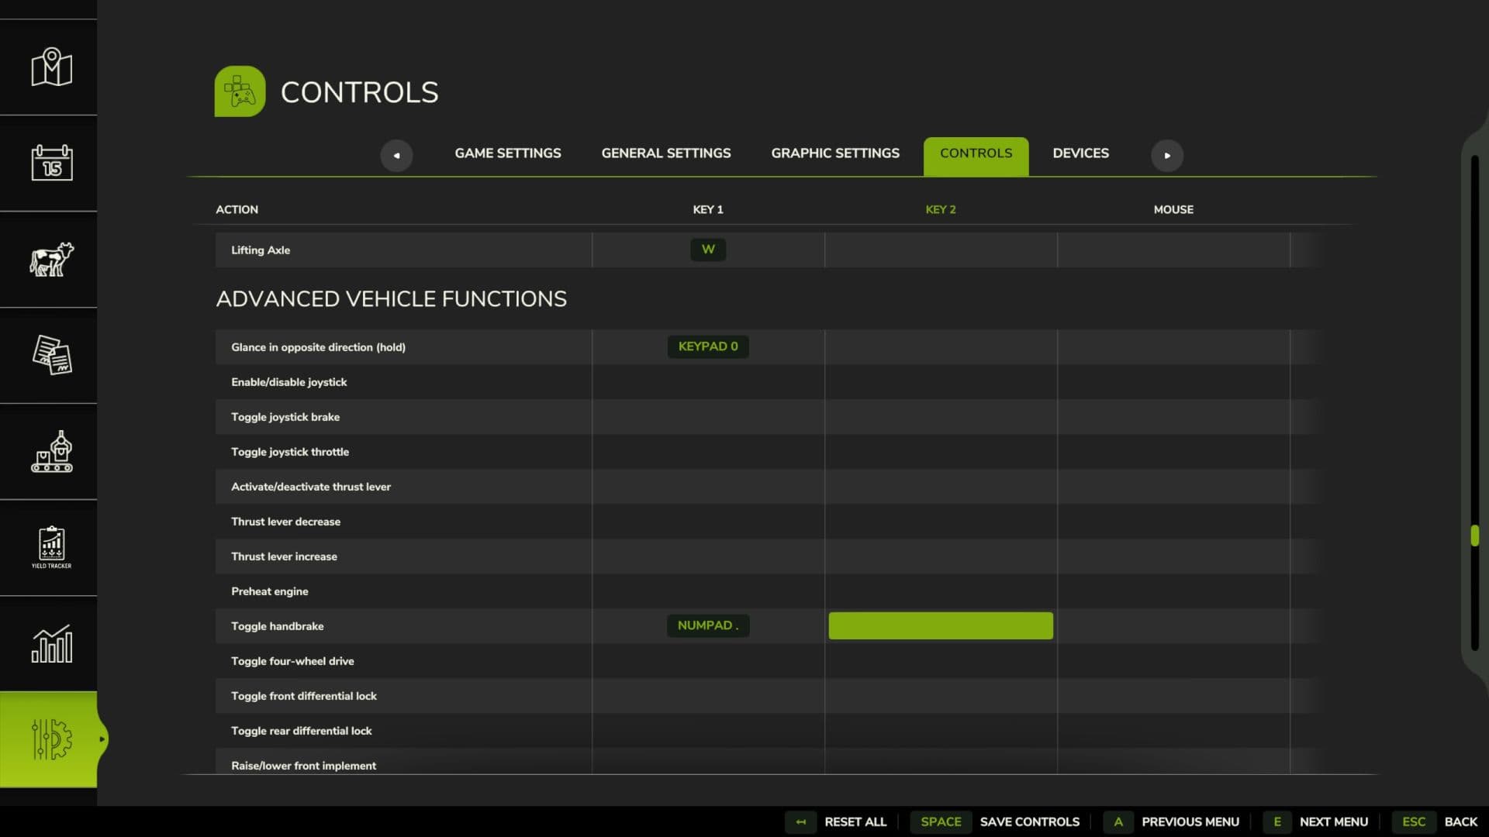Viewport: 1489px width, 837px height.
Task: Click the right arrow tab navigator
Action: coord(1167,155)
